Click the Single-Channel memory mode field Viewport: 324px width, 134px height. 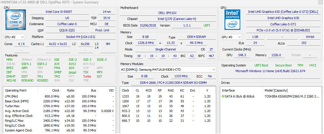[x=166, y=50]
